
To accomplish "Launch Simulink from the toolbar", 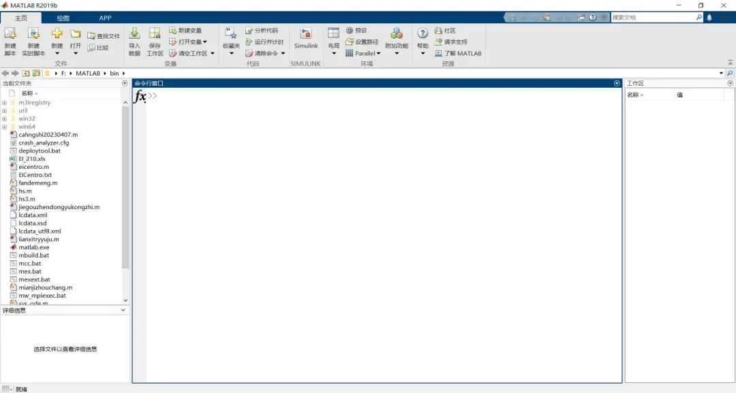I will pos(306,38).
